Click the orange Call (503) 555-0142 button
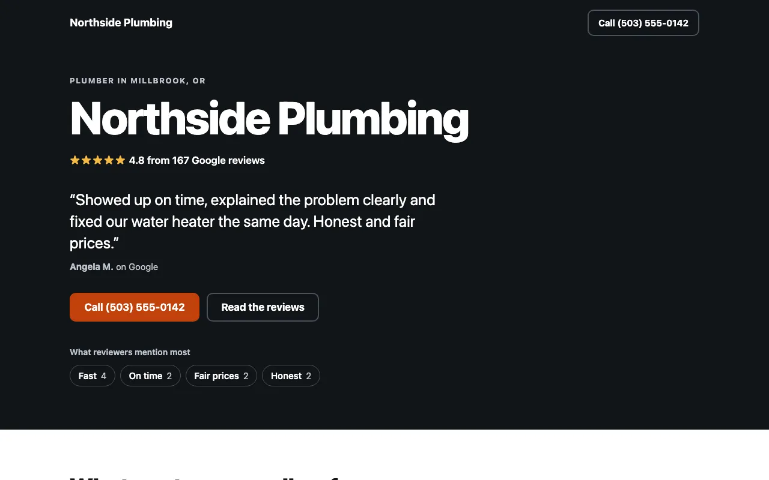Screen dimensions: 769x480 (135, 307)
